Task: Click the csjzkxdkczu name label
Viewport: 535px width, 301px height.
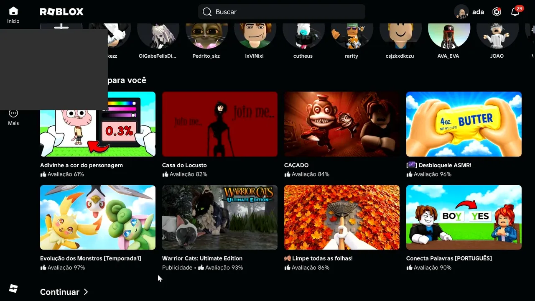Action: pyautogui.click(x=400, y=56)
